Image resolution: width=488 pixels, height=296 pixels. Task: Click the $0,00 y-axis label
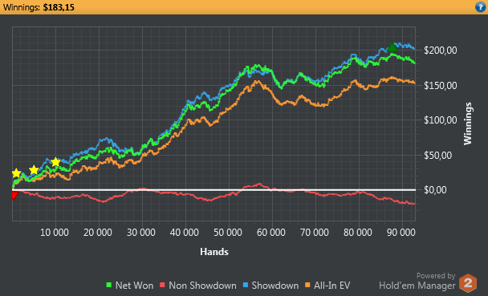435,189
